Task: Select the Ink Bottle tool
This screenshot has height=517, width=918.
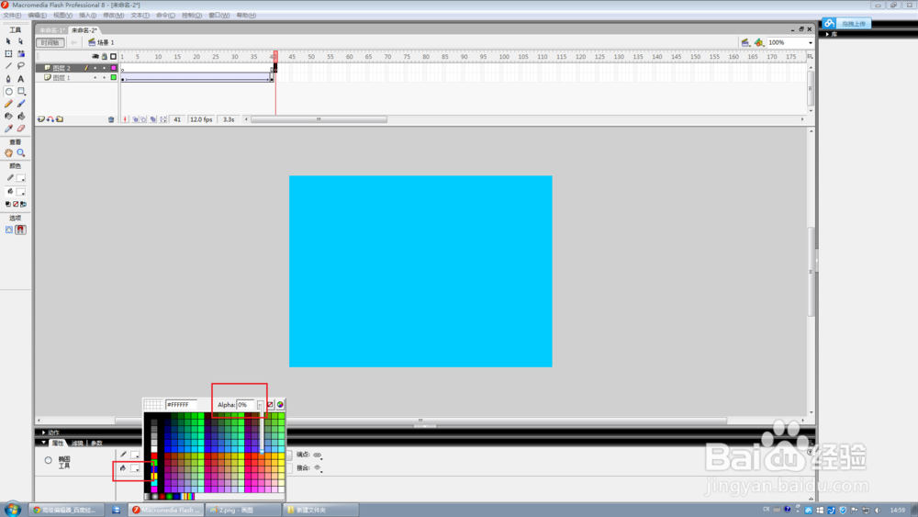Action: tap(8, 116)
